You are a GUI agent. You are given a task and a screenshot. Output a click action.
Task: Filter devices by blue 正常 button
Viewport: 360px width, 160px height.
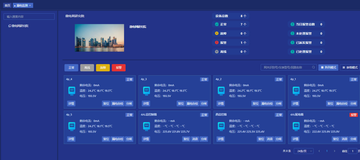[x=71, y=68]
